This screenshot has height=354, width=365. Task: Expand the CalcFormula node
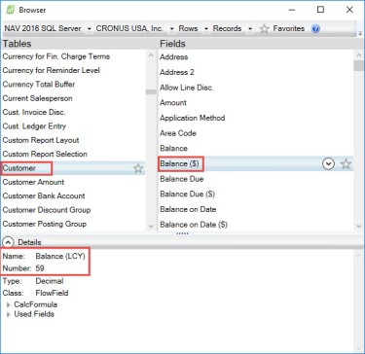pos(9,305)
